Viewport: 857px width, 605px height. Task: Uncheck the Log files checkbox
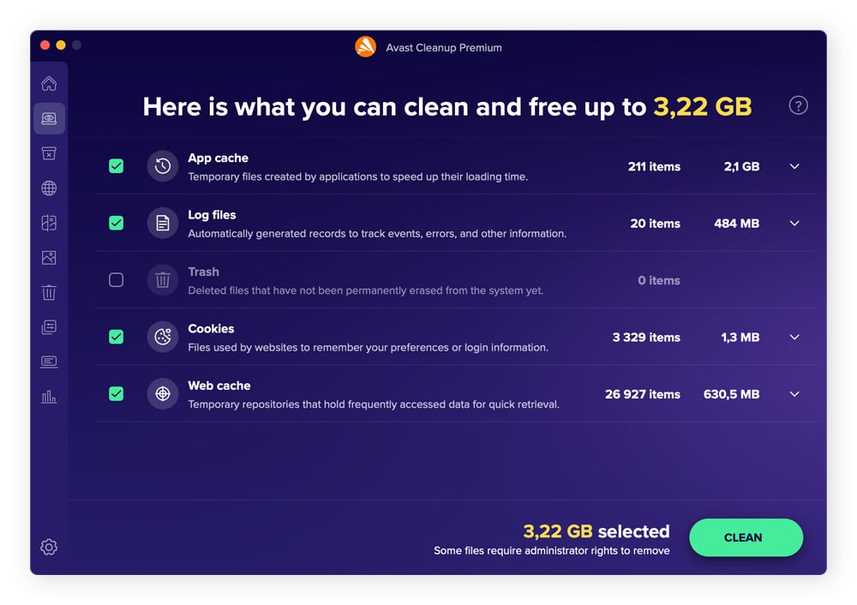coord(117,223)
